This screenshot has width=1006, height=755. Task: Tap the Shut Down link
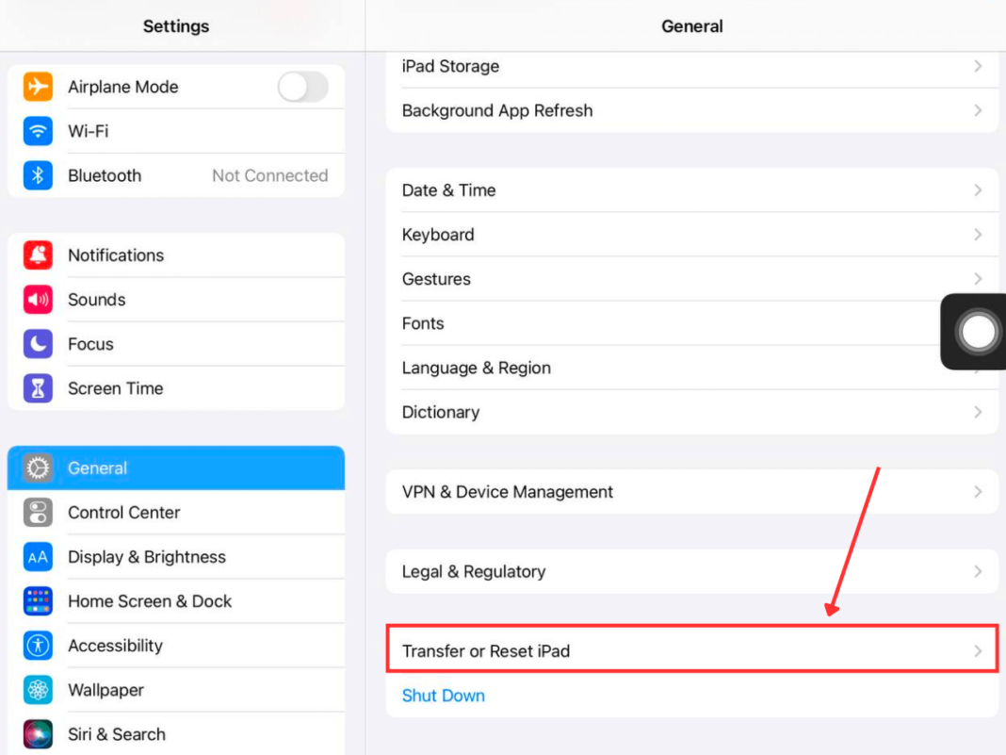point(443,695)
